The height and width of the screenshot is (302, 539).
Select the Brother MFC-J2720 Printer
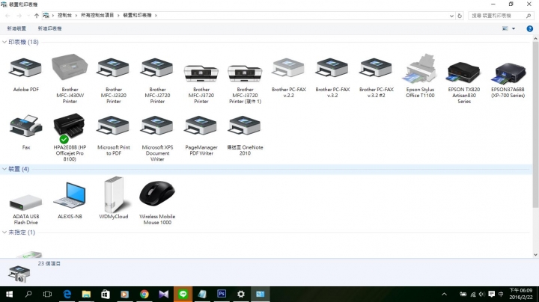click(157, 68)
